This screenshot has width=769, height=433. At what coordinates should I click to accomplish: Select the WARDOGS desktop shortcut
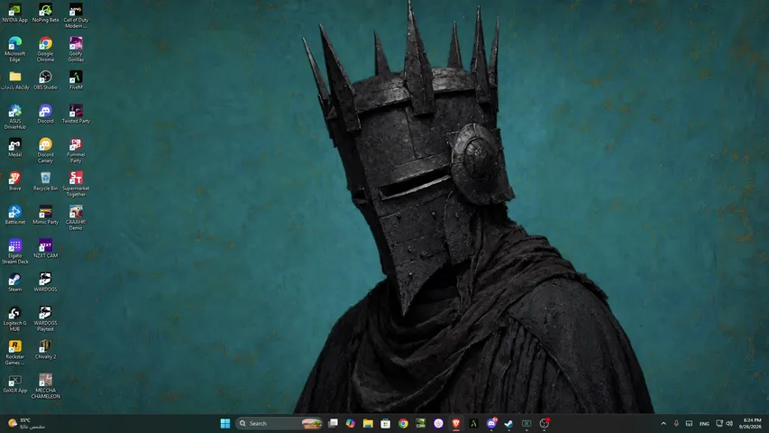point(45,282)
